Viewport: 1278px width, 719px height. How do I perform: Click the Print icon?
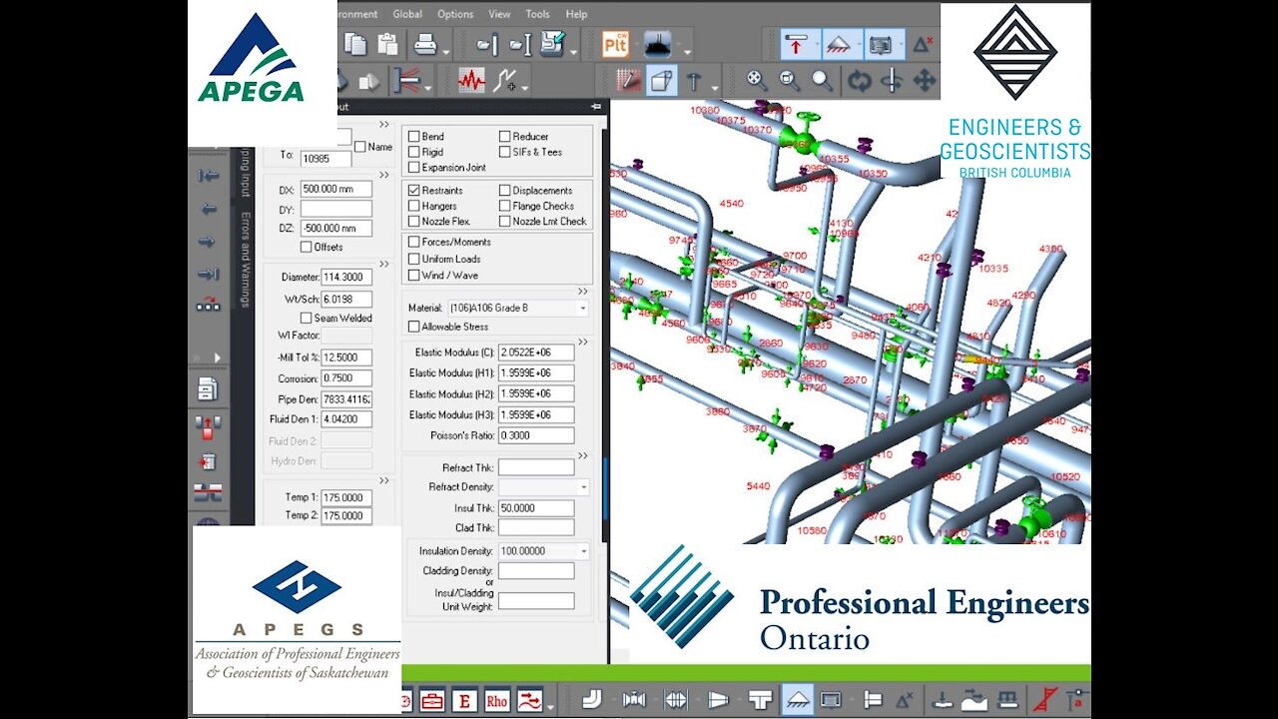[x=425, y=44]
